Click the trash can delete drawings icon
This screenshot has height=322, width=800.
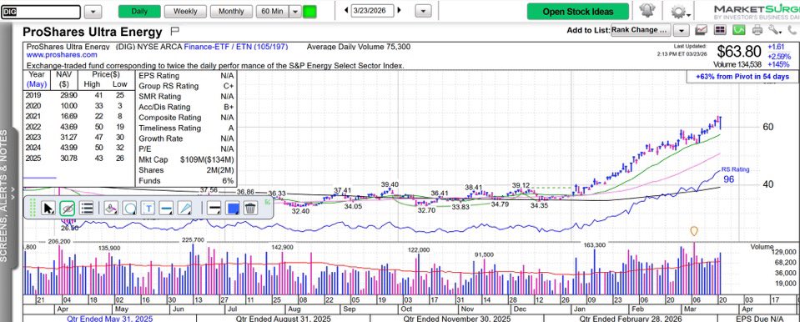pos(250,209)
